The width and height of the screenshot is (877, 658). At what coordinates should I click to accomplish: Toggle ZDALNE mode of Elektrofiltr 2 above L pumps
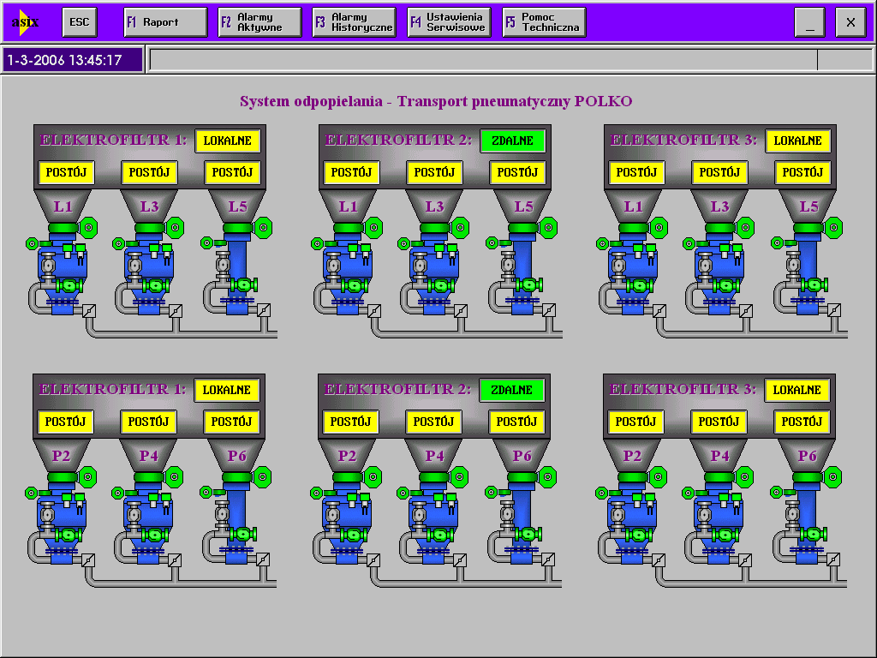[x=512, y=141]
